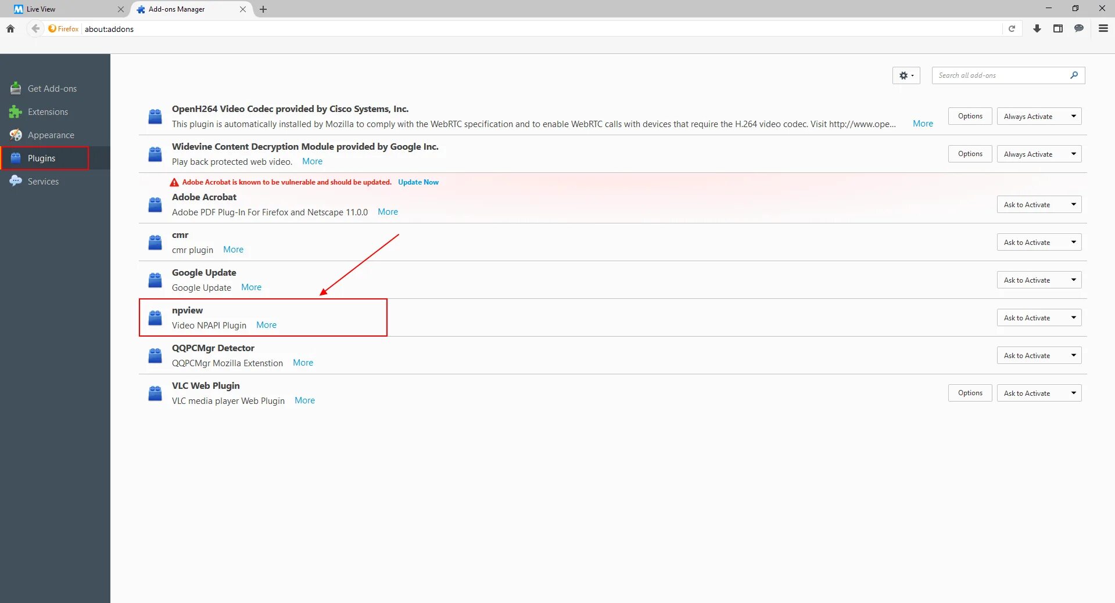Go back using the back arrow
The image size is (1115, 603).
(35, 28)
